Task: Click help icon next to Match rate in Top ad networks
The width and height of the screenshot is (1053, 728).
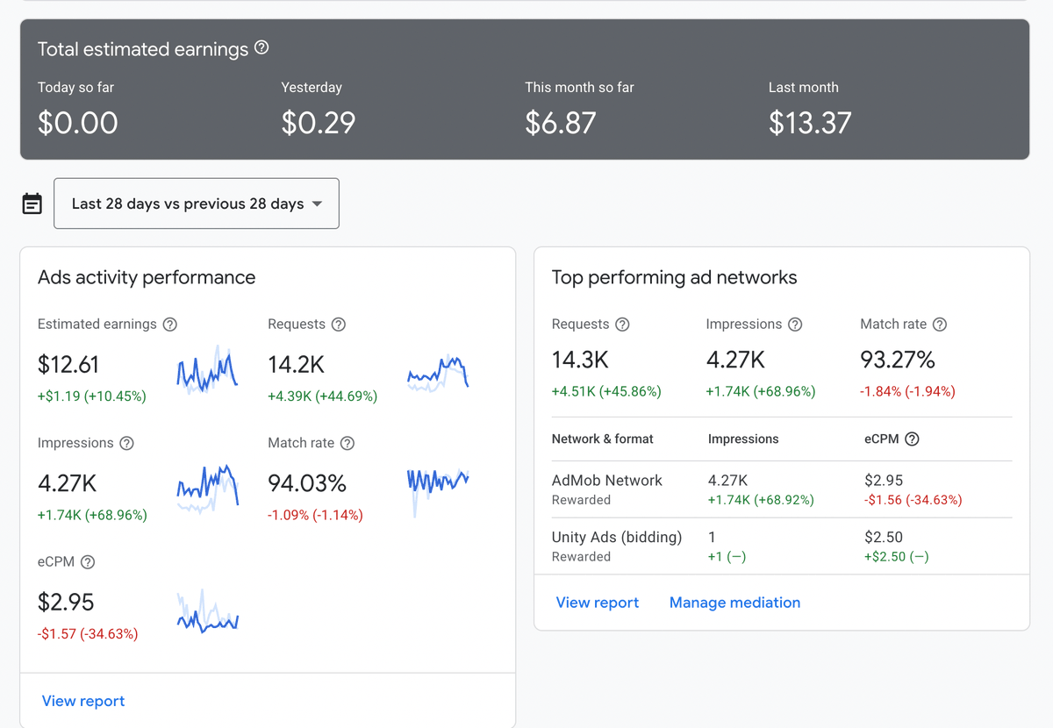Action: [940, 325]
